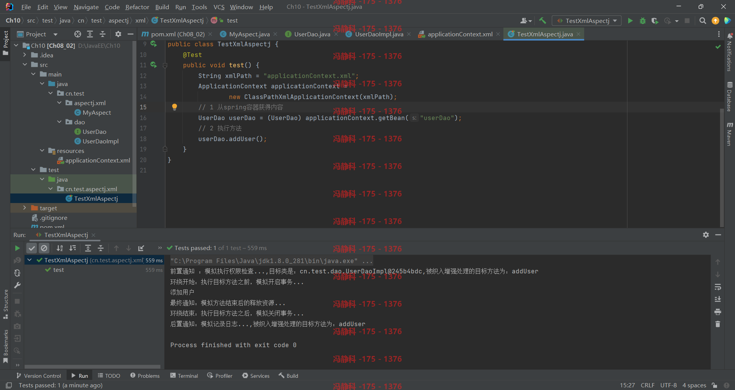Collapse the dao package

[x=59, y=122]
